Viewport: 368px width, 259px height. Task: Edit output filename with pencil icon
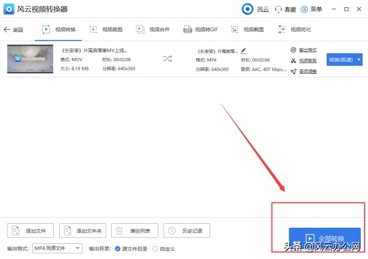coord(243,51)
